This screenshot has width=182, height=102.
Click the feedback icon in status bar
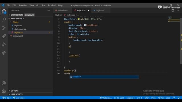(x=174, y=98)
